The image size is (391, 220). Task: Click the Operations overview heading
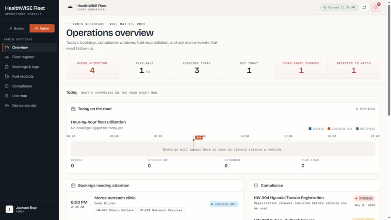click(110, 33)
